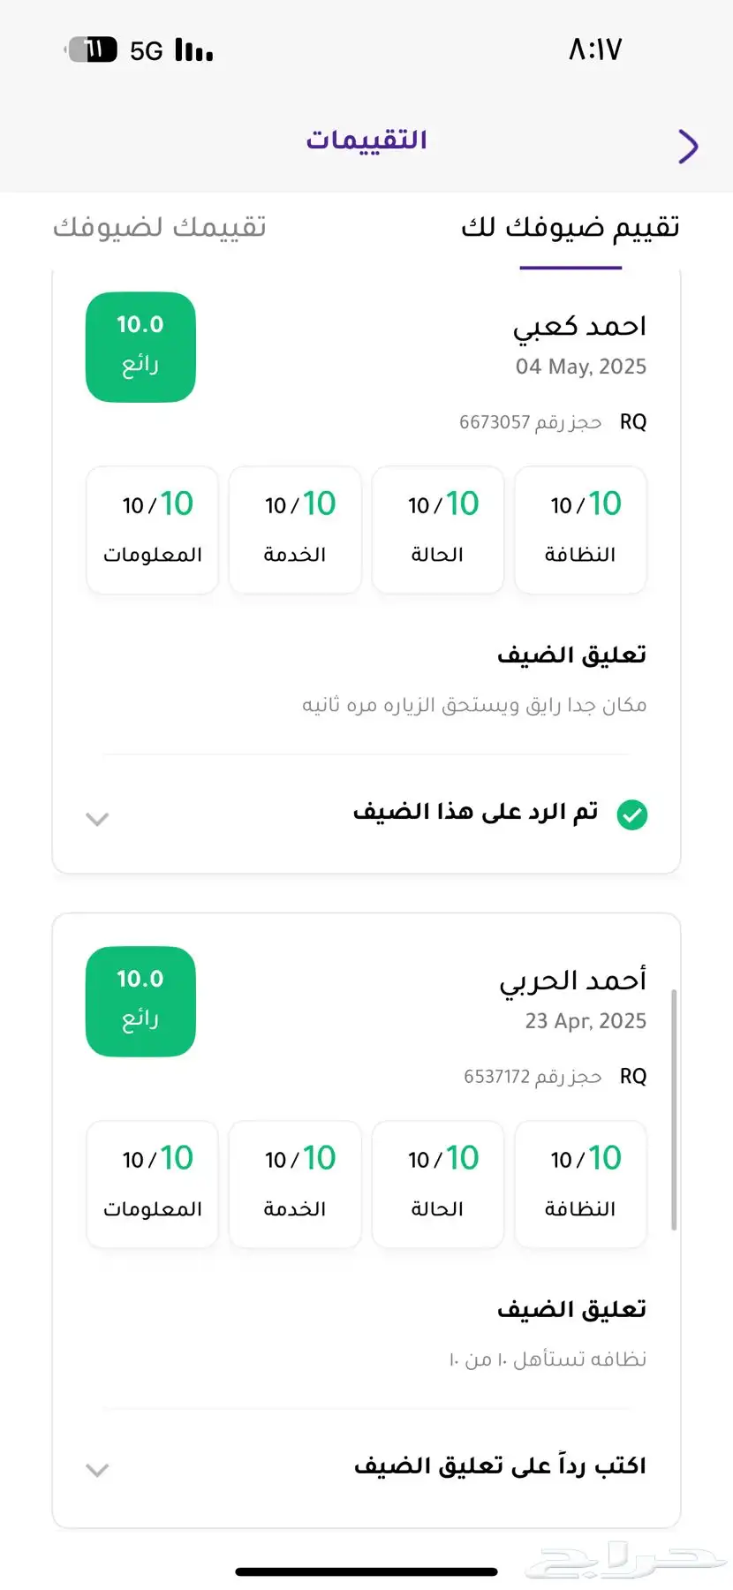The height and width of the screenshot is (1590, 733).
Task: Tap the الخدمة score card in first review
Action: [295, 530]
